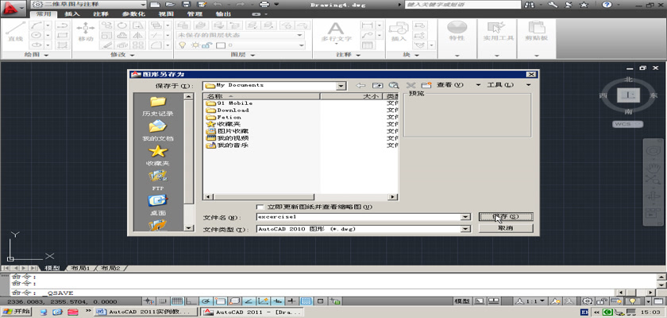Check 立即更新图纸并查看缩略图 checkbox
Screen dimensions: 667x318
pos(260,207)
